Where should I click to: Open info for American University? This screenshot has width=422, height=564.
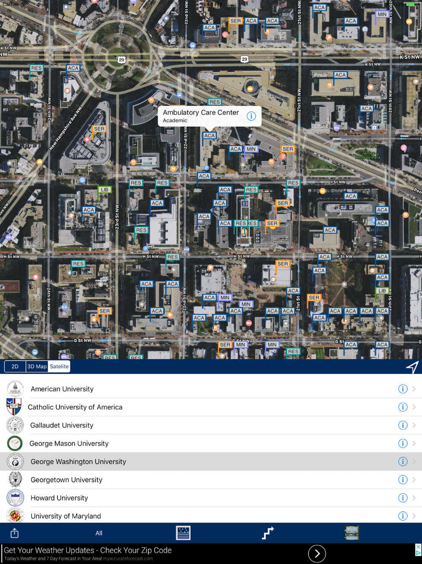point(403,389)
